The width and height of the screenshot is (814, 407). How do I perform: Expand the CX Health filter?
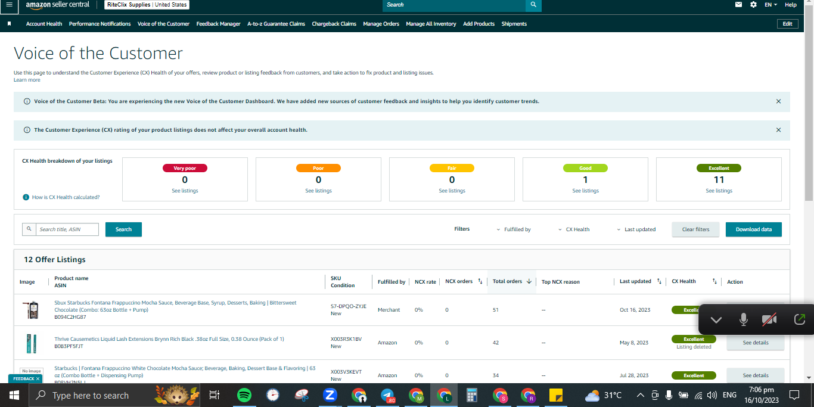click(574, 229)
